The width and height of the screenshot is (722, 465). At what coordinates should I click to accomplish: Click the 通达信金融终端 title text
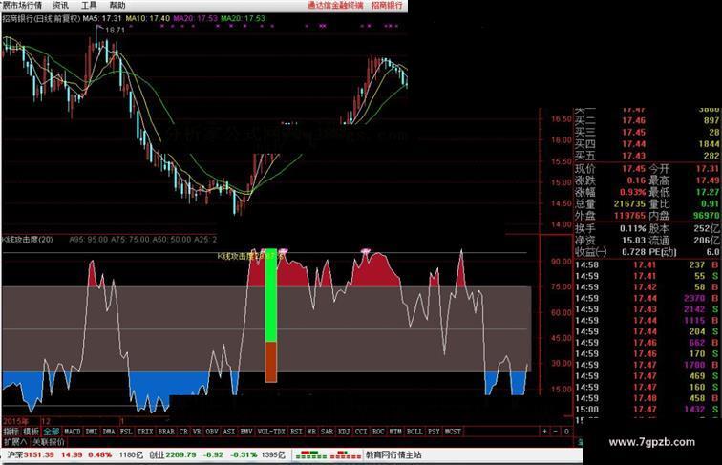coord(335,5)
